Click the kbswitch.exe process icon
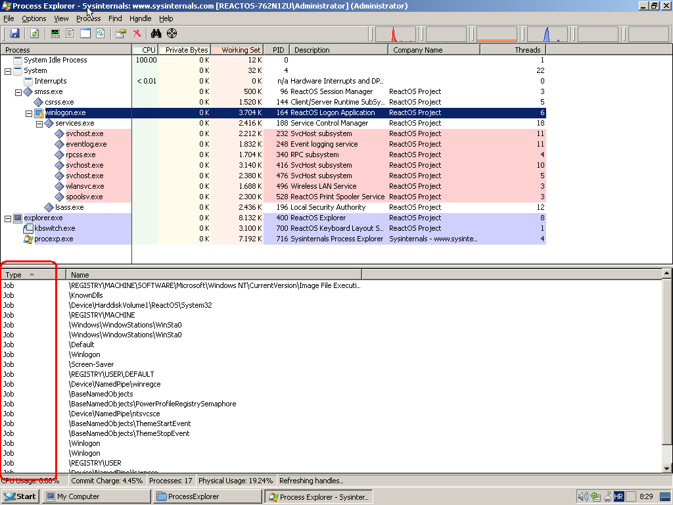The width and height of the screenshot is (673, 505). pos(28,228)
